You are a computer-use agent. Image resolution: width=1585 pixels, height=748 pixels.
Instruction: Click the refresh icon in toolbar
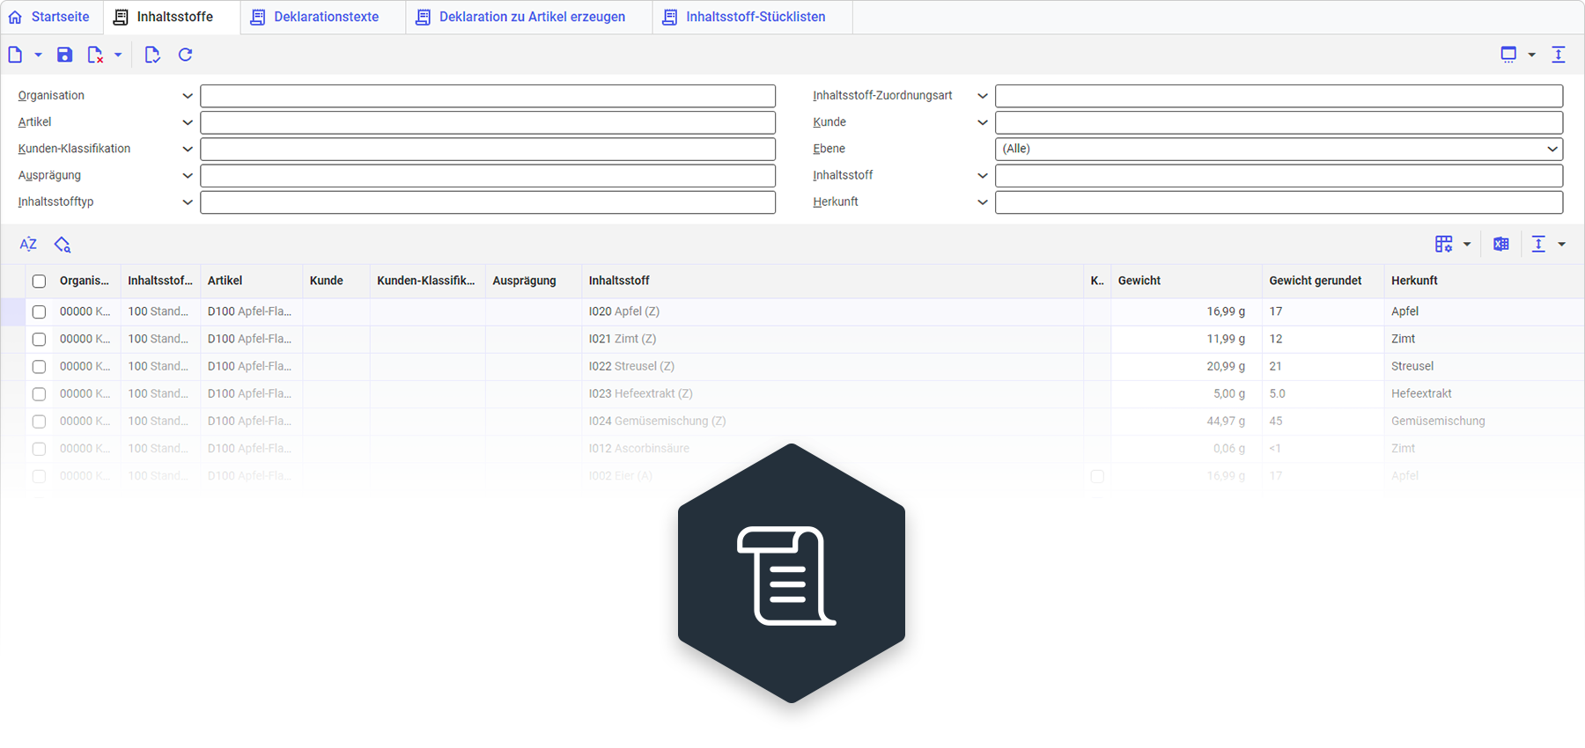185,55
